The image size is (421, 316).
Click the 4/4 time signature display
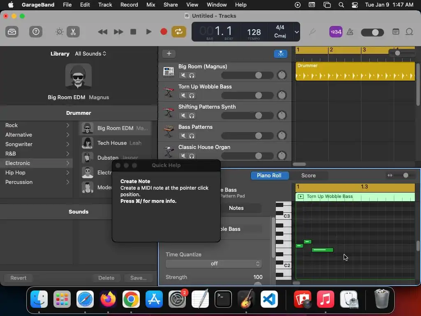tap(280, 28)
